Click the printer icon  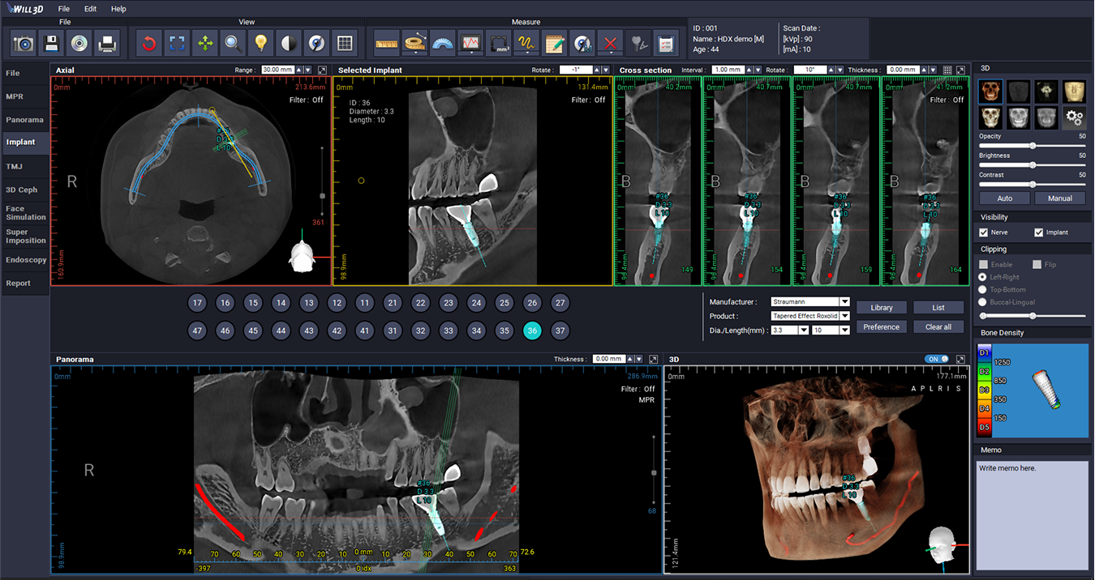(106, 43)
